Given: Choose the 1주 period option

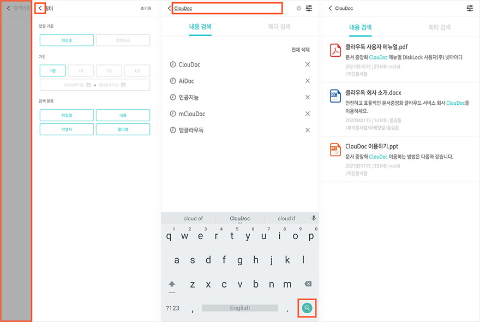Looking at the screenshot, I should [81, 70].
